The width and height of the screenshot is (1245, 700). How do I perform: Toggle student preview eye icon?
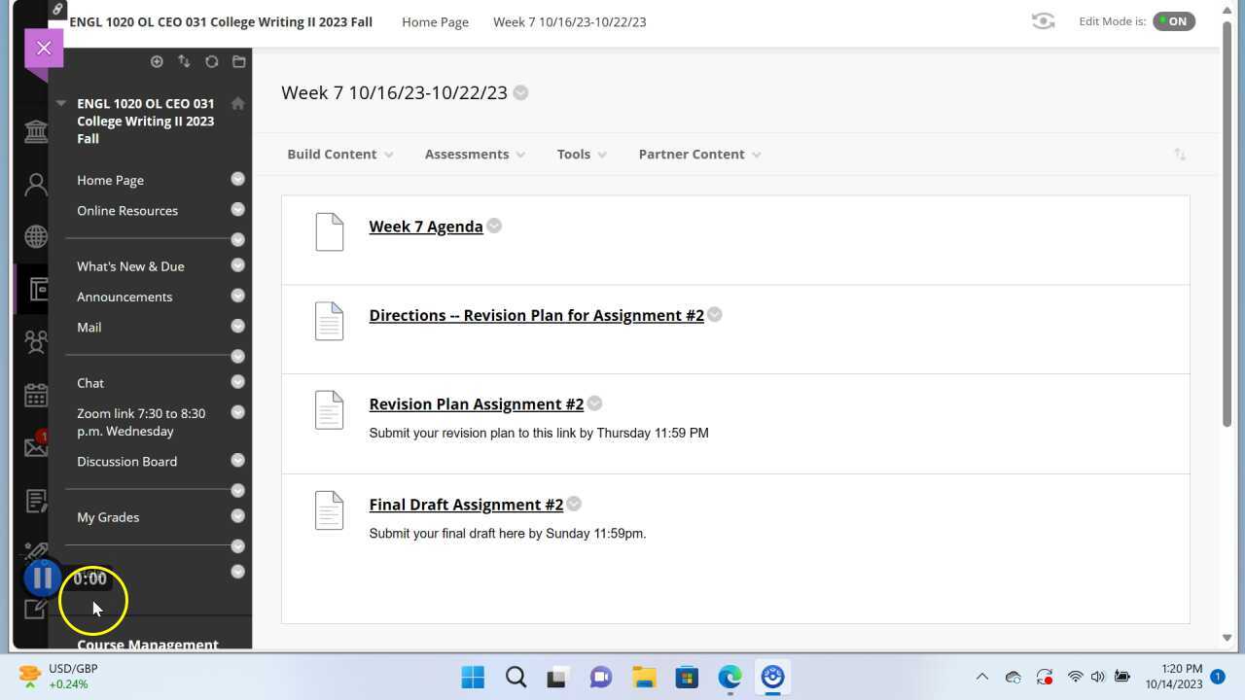tap(1043, 21)
